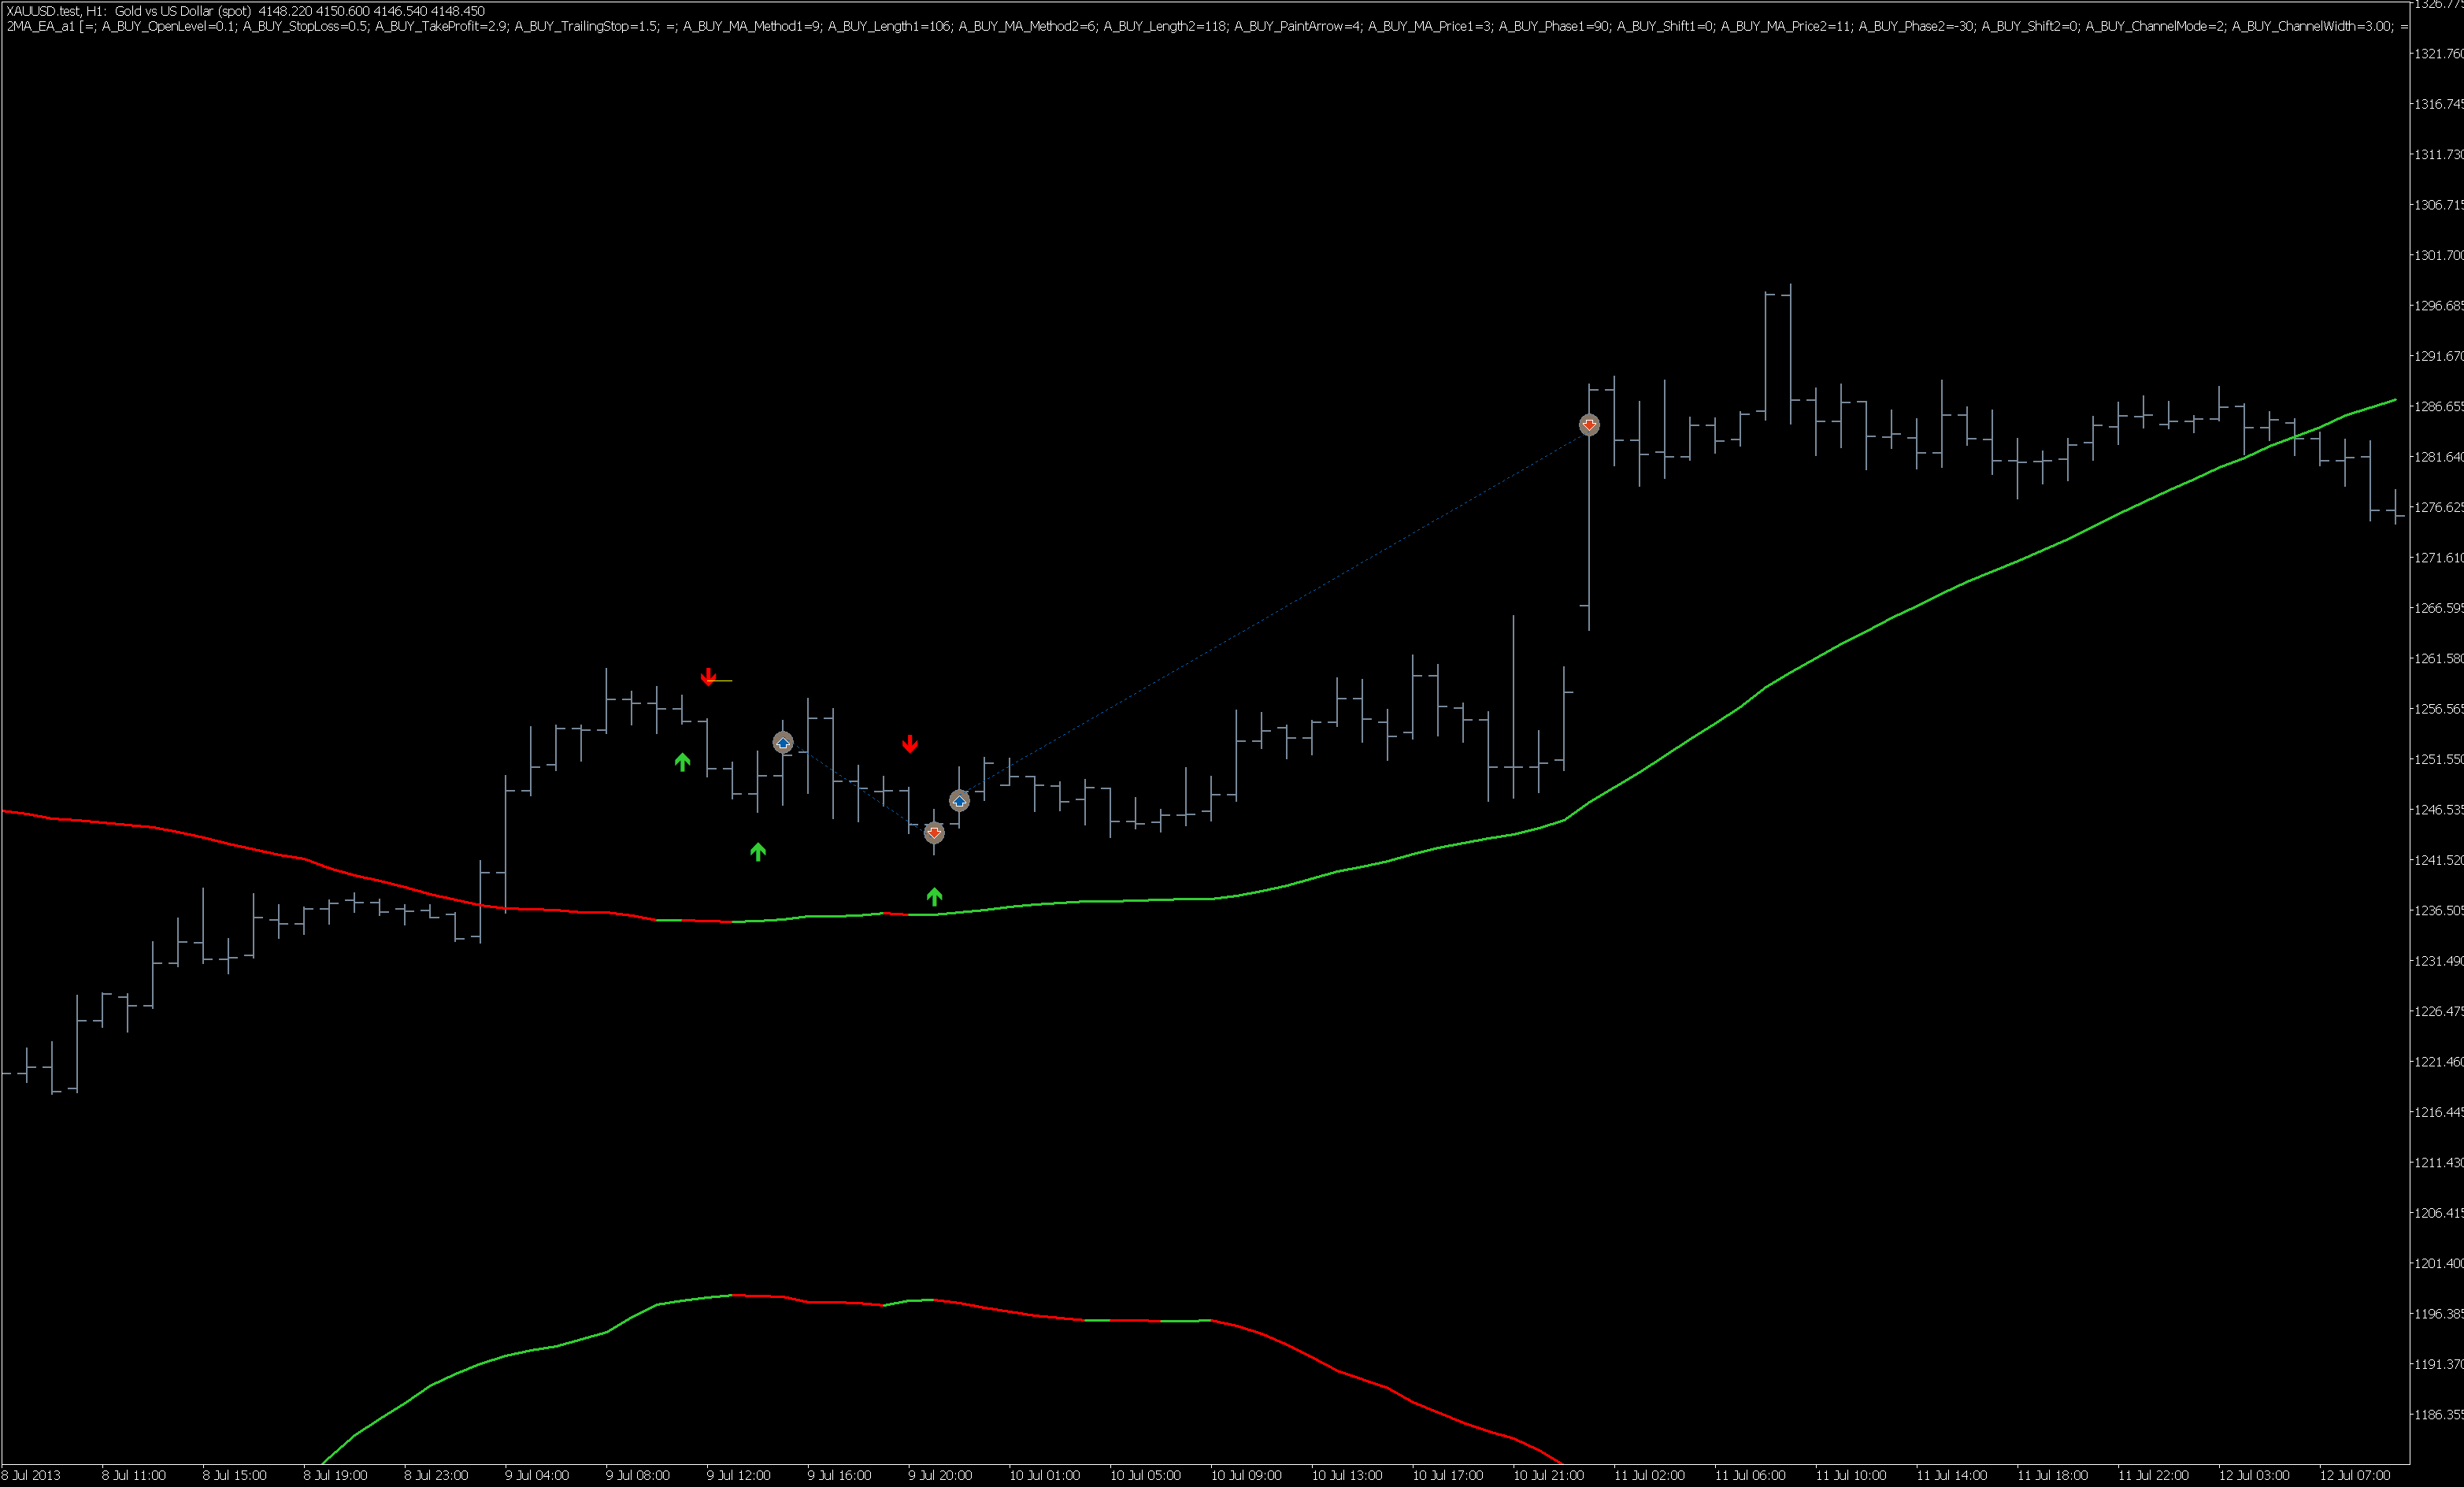The image size is (2464, 1487).
Task: Click the 'XAUUSD.test, H1' chart title text
Action: click(56, 11)
